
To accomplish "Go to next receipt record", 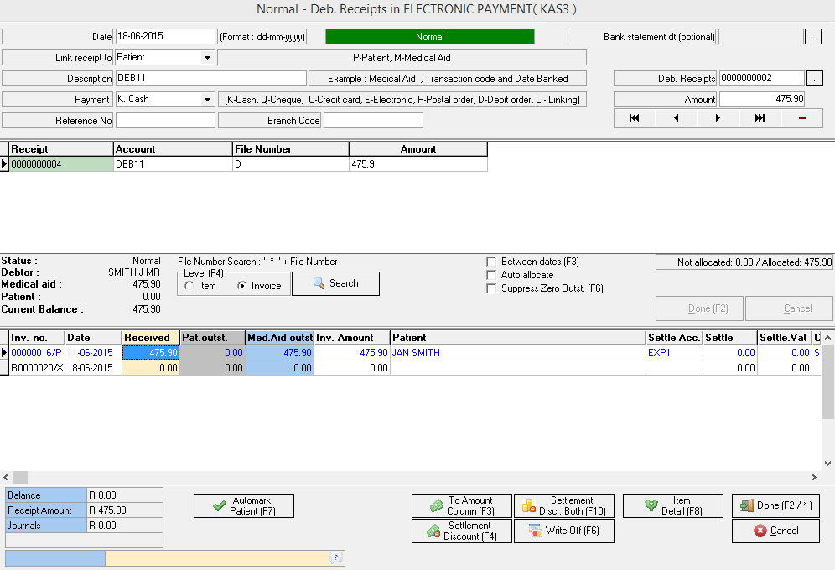I will pos(718,118).
